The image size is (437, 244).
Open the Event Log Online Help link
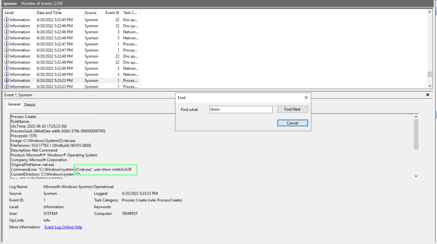click(63, 227)
